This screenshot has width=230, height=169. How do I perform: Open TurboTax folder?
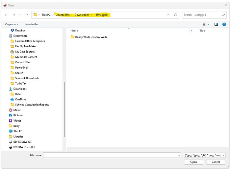(21, 83)
